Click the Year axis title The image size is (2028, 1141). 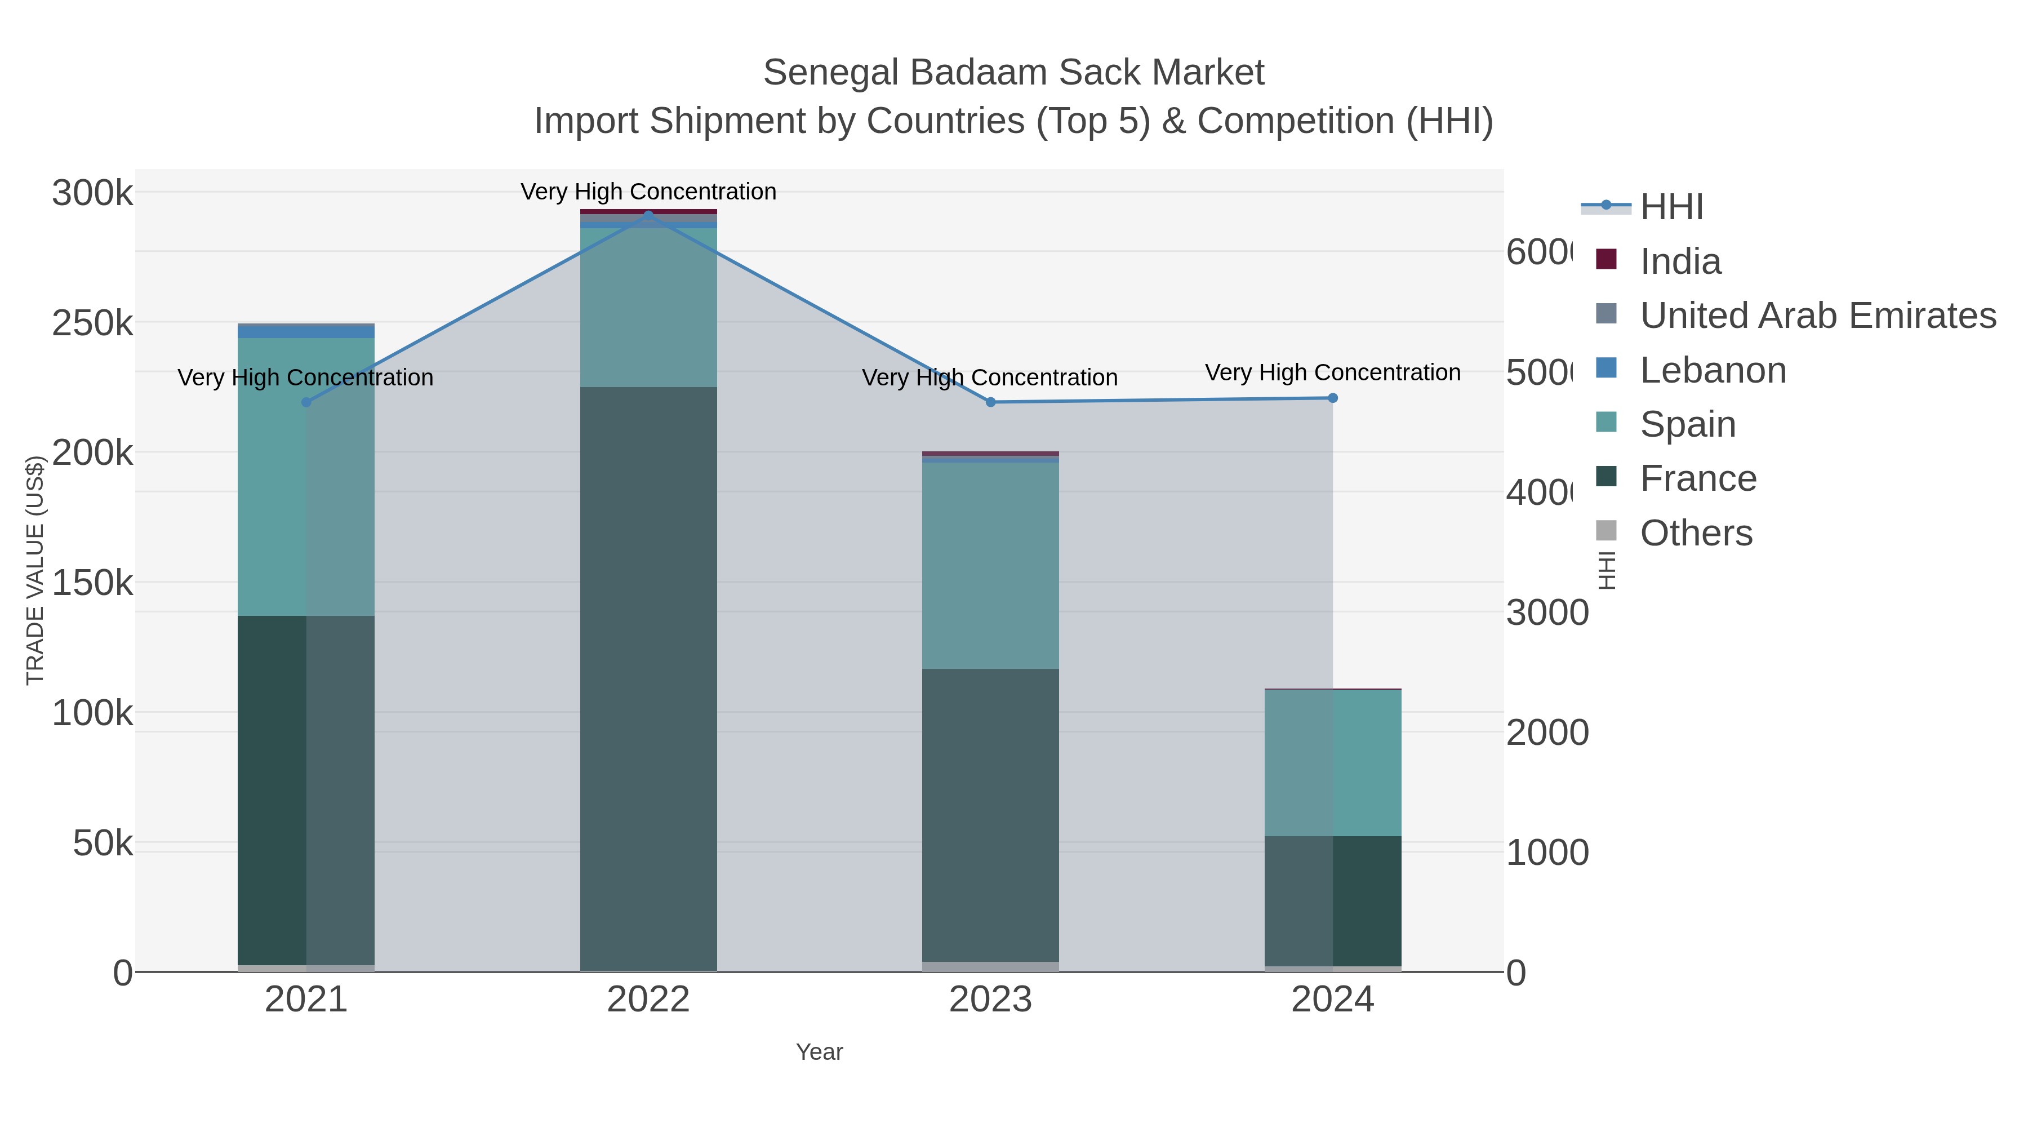[820, 1052]
